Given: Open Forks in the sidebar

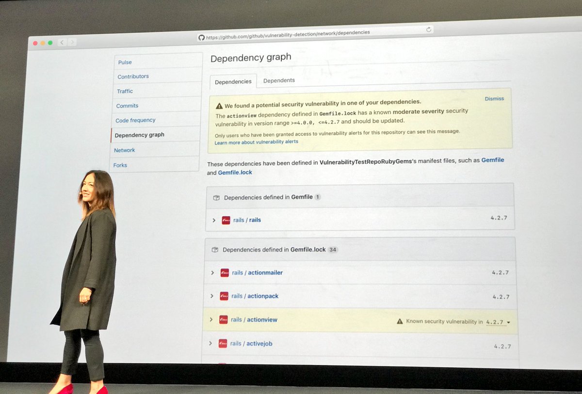Looking at the screenshot, I should [x=120, y=165].
